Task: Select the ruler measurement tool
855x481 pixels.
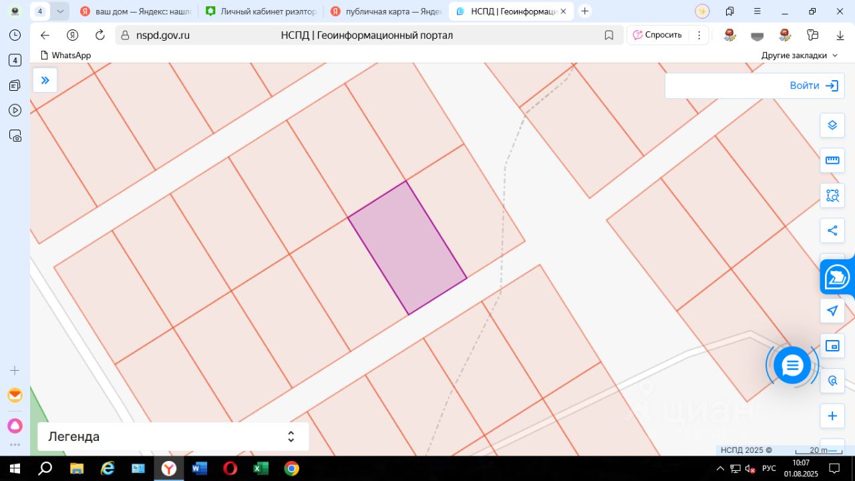Action: coord(832,160)
